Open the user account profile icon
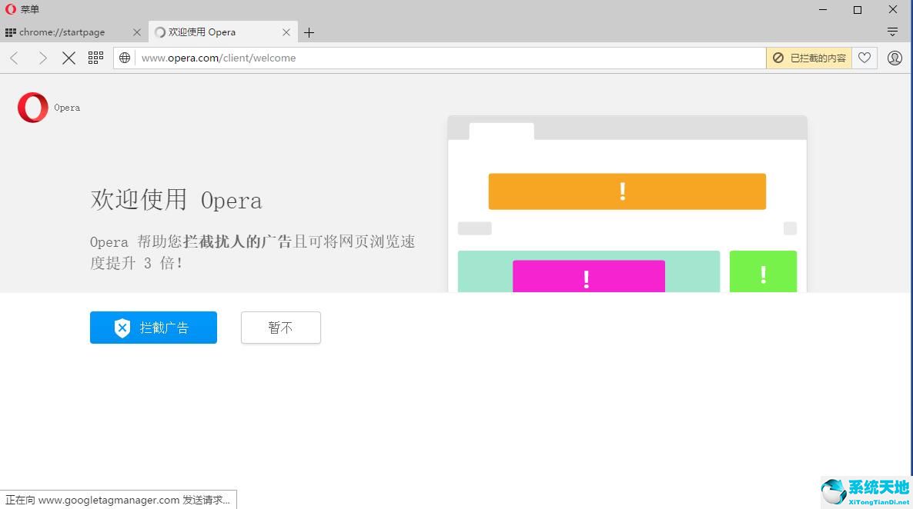This screenshot has width=913, height=509. tap(895, 58)
